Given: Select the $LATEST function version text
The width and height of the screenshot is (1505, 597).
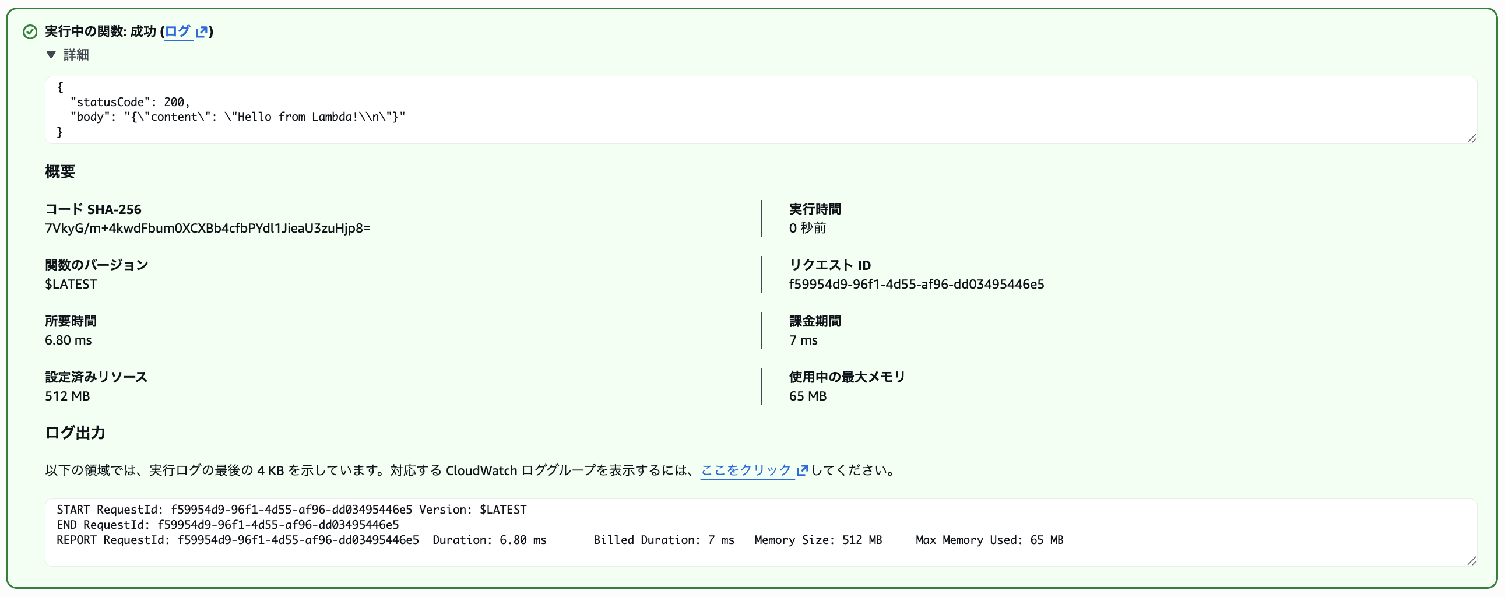Looking at the screenshot, I should 71,284.
